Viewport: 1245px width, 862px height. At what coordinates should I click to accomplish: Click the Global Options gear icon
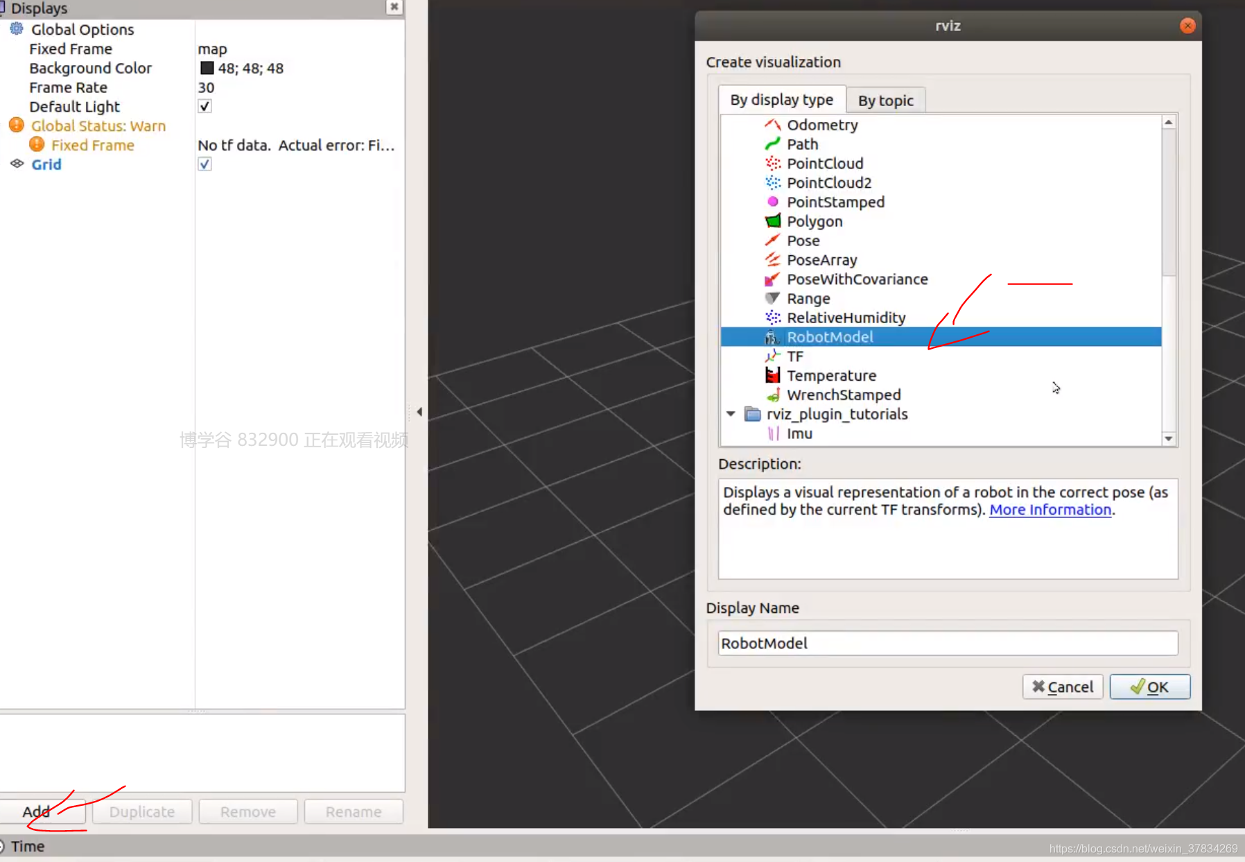coord(17,29)
